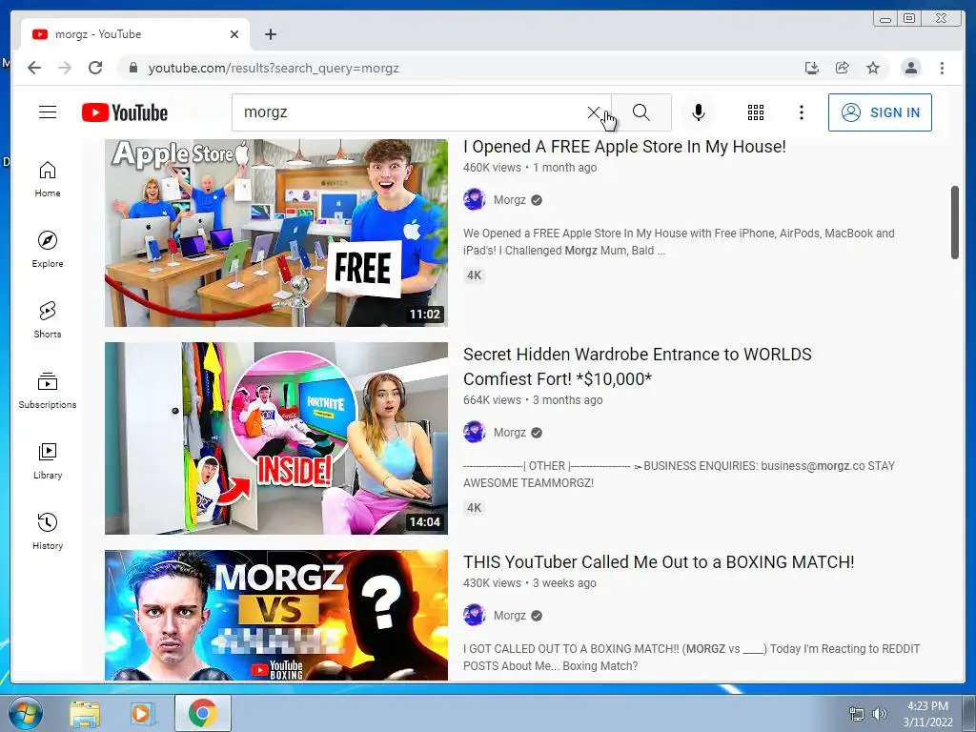
Task: Open Morgz channel under Apple Store video
Action: click(x=509, y=200)
